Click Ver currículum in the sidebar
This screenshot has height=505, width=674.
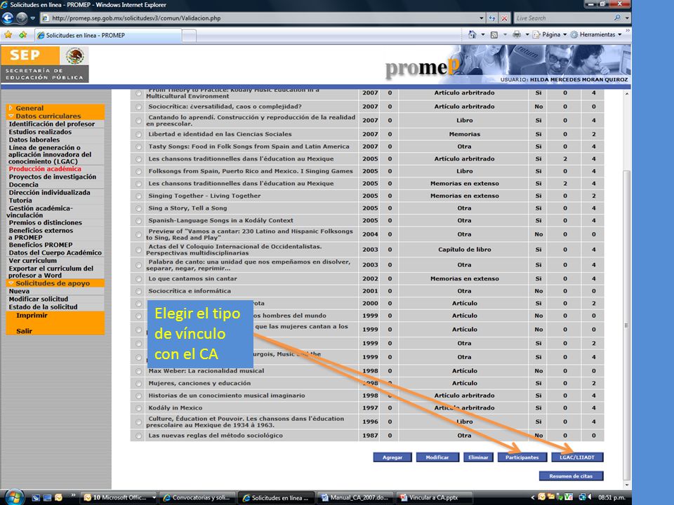click(33, 261)
